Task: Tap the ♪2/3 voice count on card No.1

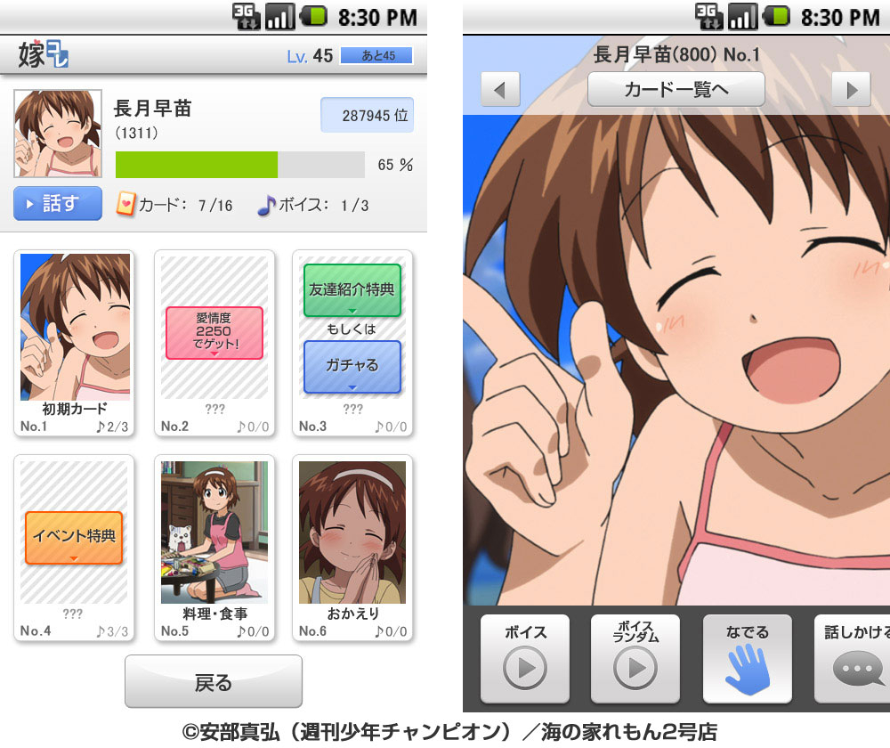Action: (112, 427)
